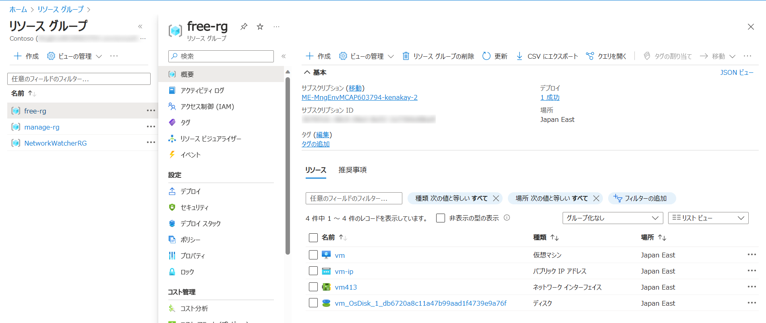Select all resources with header checkbox
This screenshot has width=766, height=323.
pos(313,238)
